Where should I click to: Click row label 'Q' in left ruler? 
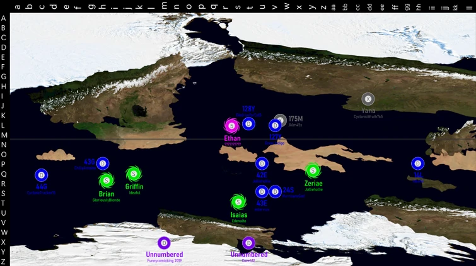(x=4, y=174)
